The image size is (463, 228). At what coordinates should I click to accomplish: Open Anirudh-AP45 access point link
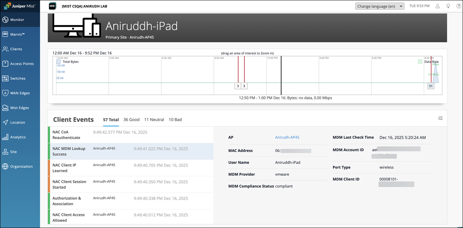tap(287, 138)
